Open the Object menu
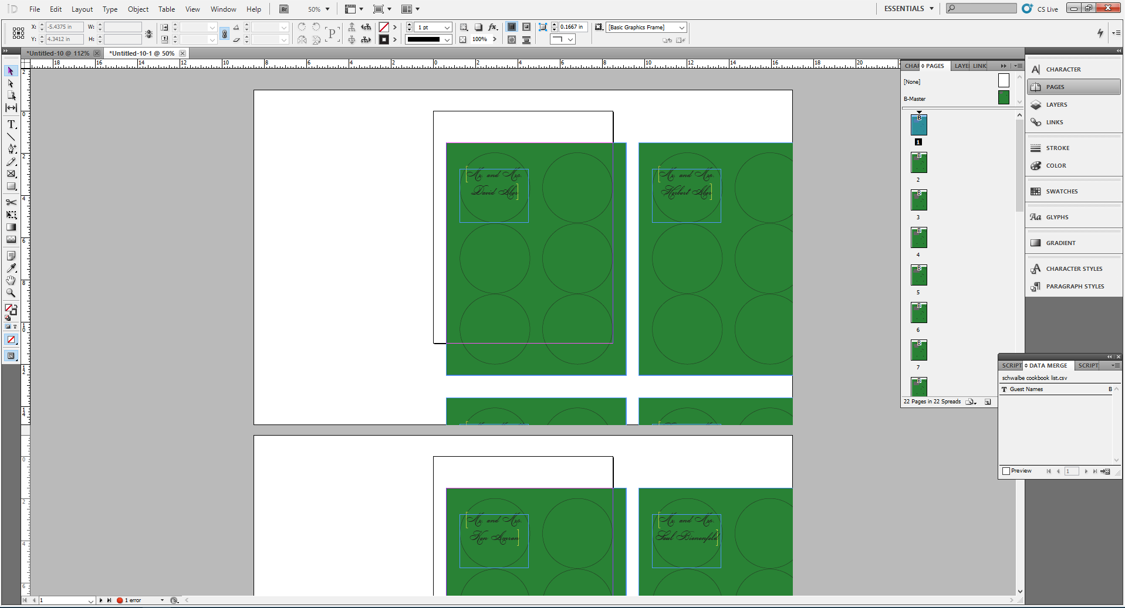The width and height of the screenshot is (1125, 608). (138, 9)
